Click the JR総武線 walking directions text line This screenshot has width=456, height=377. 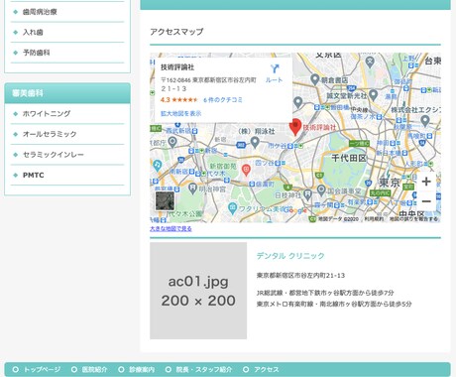pyautogui.click(x=325, y=293)
